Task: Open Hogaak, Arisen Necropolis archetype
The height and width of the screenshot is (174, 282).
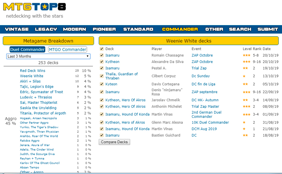Action: pos(38,118)
